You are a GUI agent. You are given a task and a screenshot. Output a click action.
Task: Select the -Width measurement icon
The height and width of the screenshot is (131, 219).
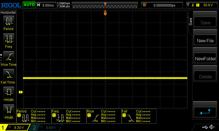click(x=8, y=110)
